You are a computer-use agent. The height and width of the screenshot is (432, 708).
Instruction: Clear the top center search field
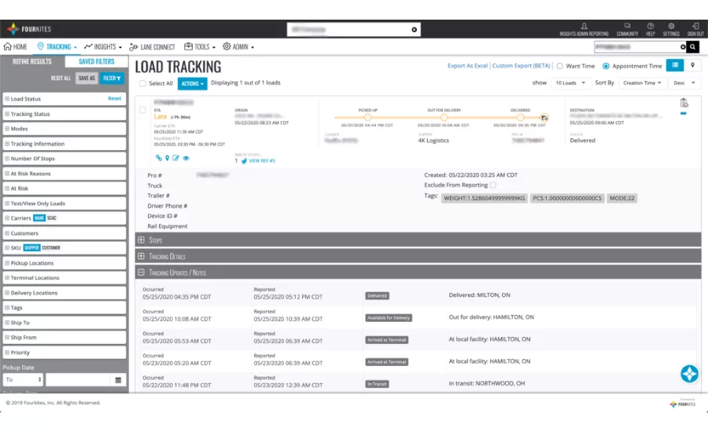click(x=414, y=30)
